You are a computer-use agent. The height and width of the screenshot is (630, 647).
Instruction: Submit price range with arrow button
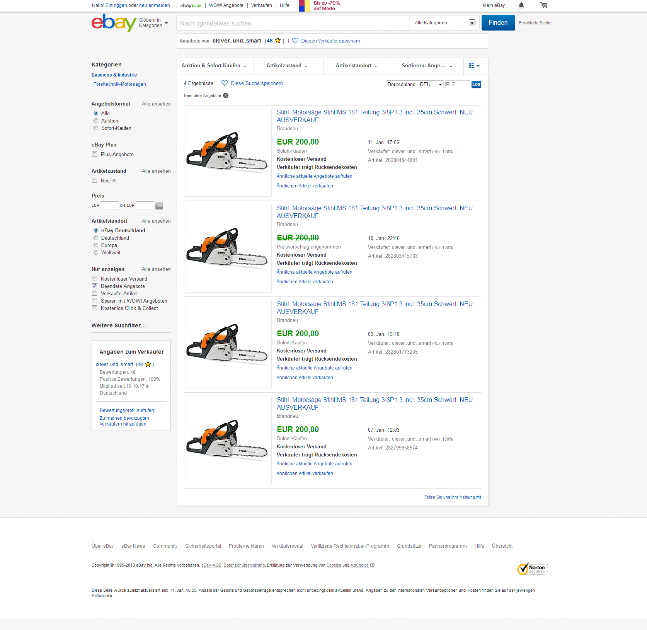click(x=159, y=206)
